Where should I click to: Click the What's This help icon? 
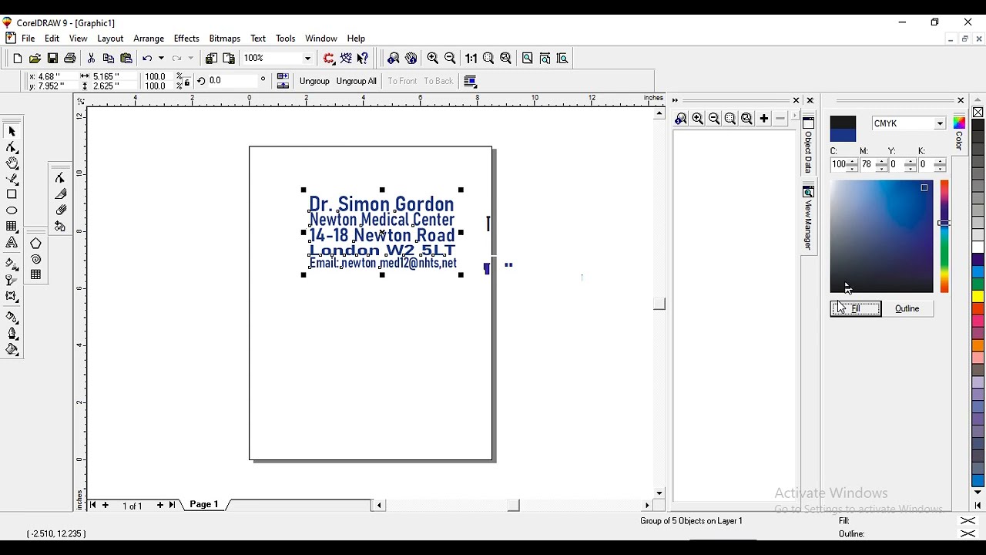pyautogui.click(x=364, y=59)
